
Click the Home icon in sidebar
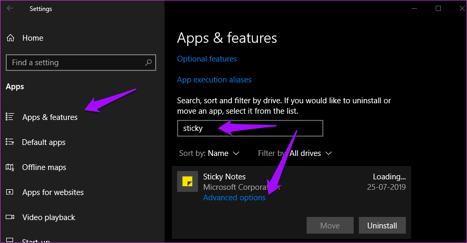10,38
